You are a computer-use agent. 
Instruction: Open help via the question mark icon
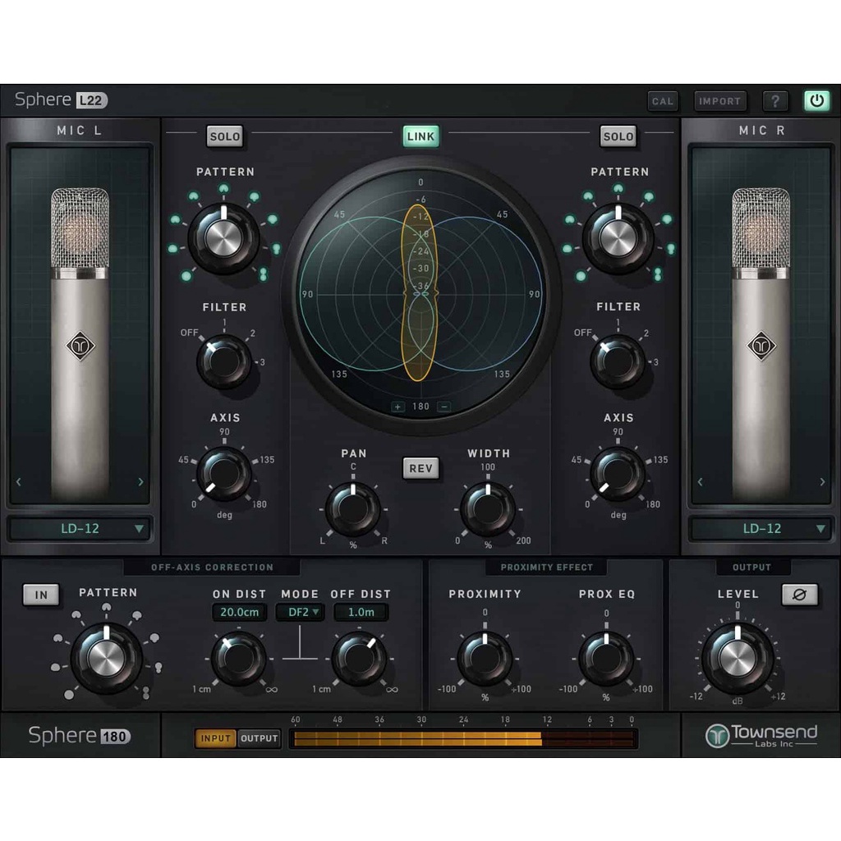pyautogui.click(x=775, y=100)
